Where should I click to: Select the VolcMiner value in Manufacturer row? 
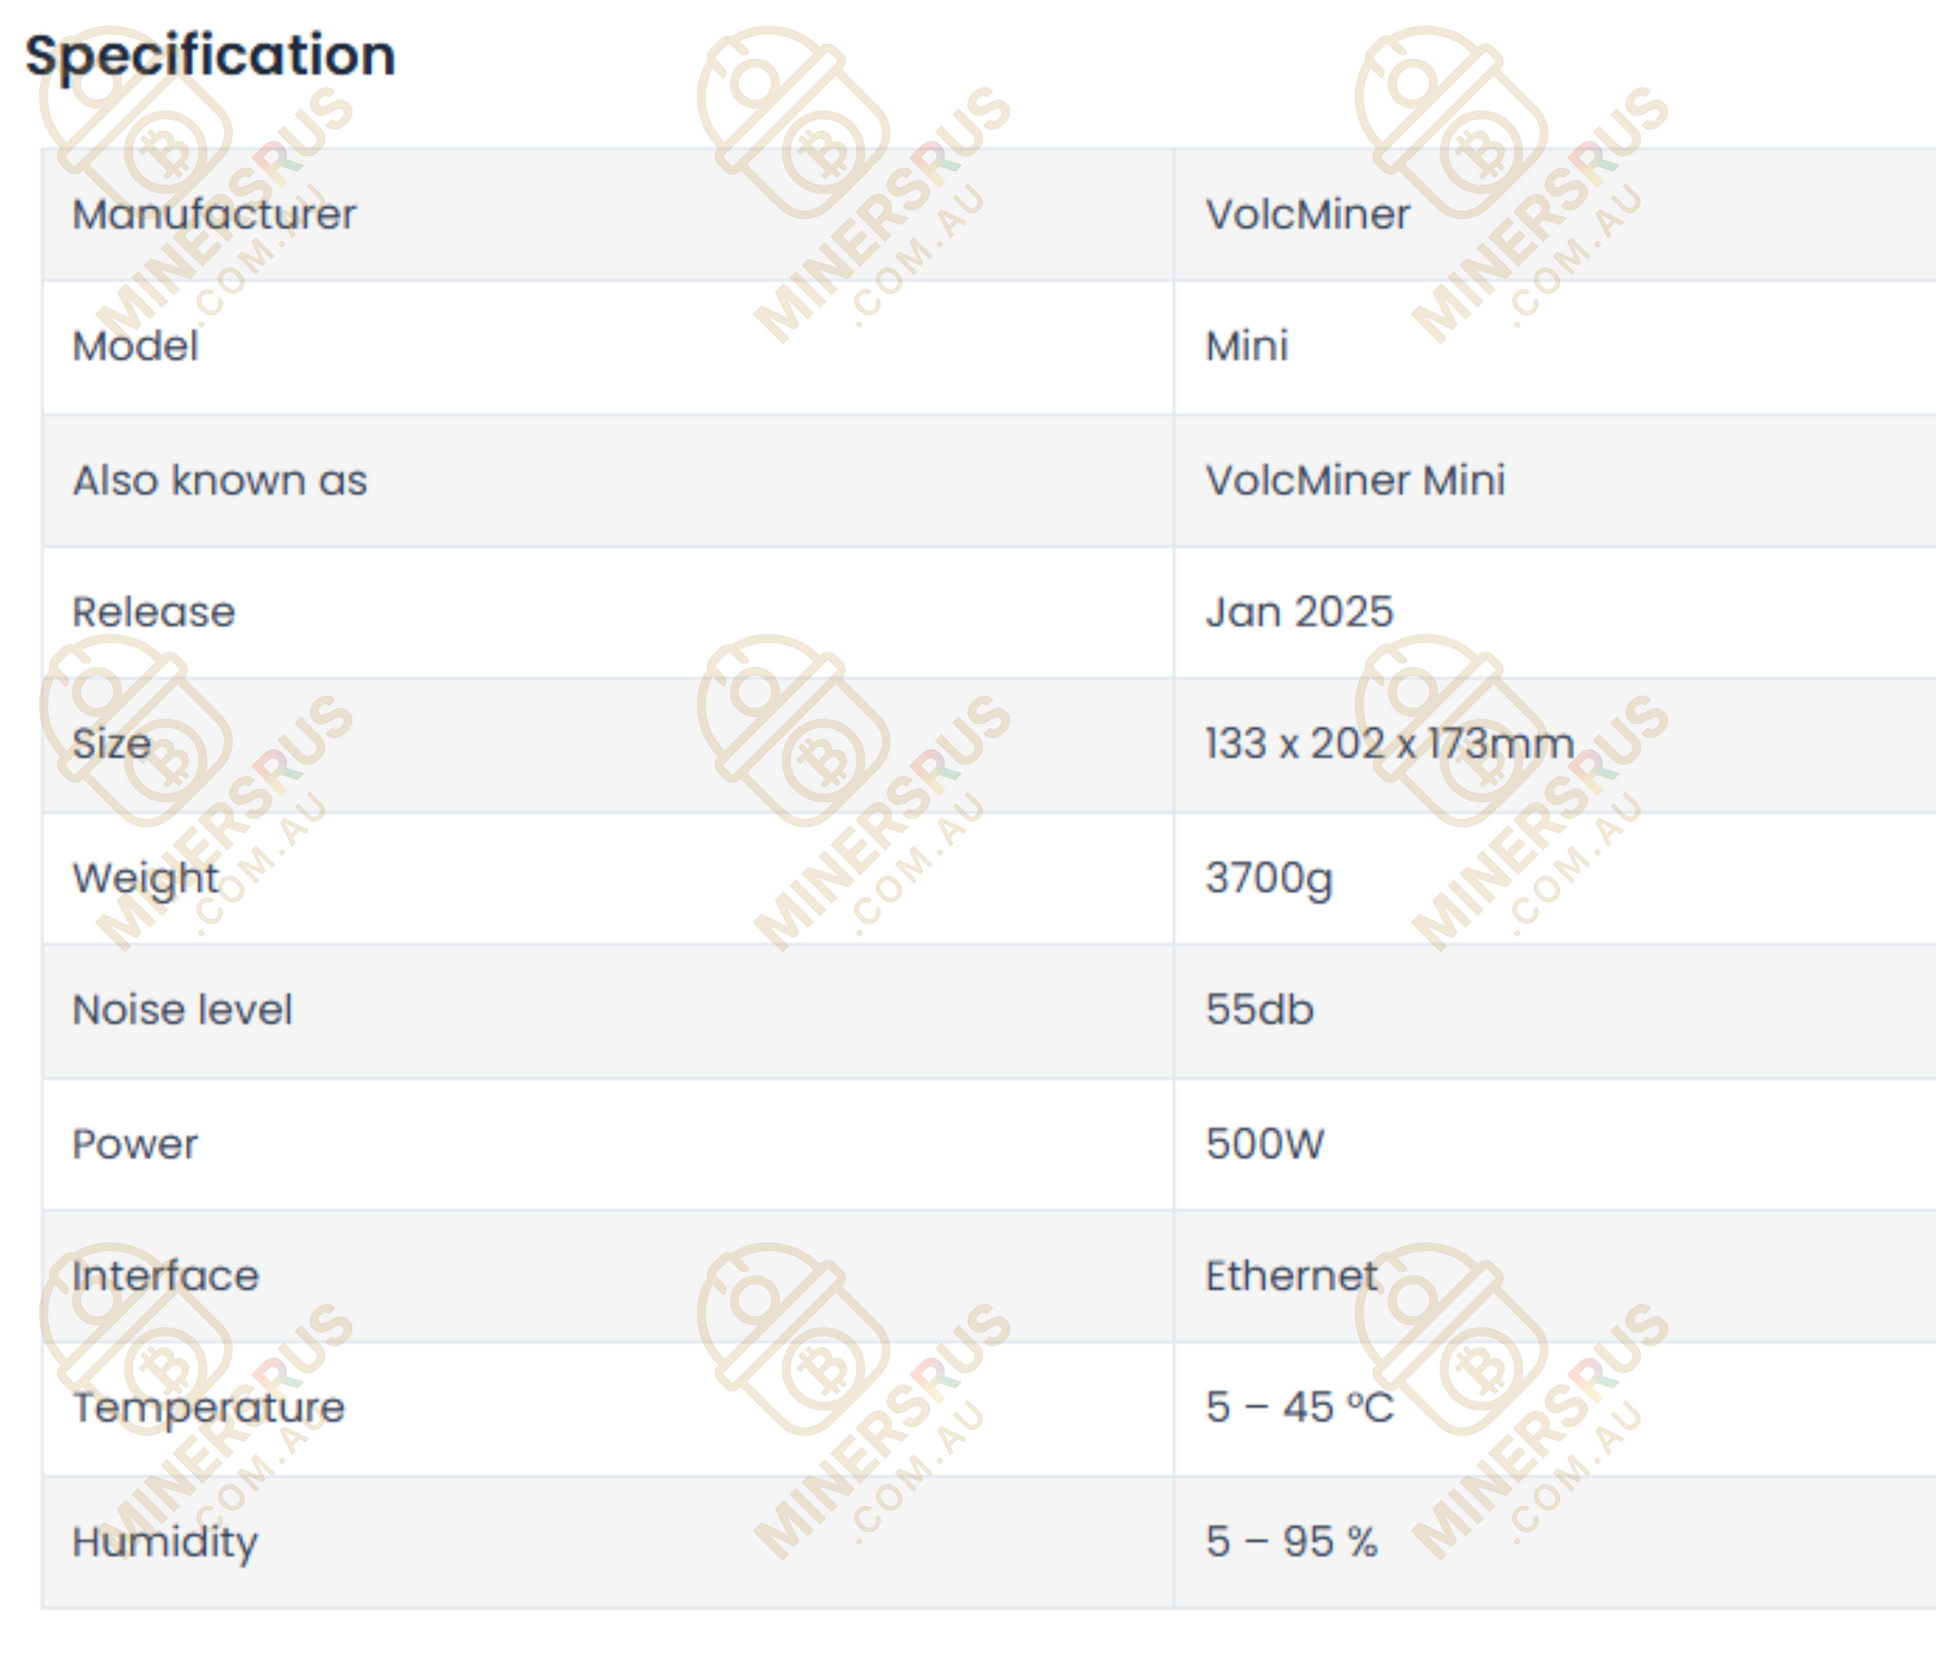click(1307, 215)
